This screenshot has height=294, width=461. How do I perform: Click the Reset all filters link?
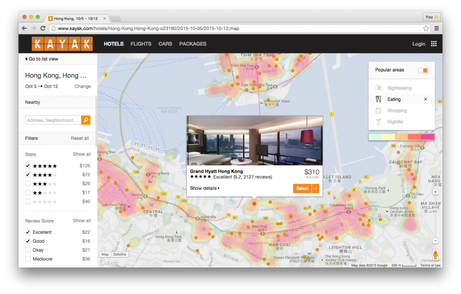point(80,138)
